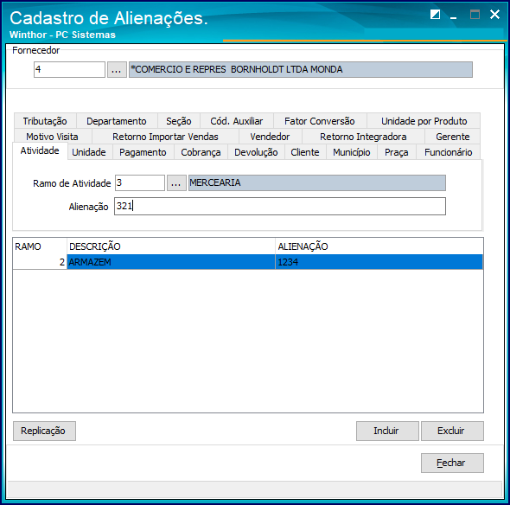Switch to the Departamento tab
Screen dimensions: 510x505
[x=117, y=121]
